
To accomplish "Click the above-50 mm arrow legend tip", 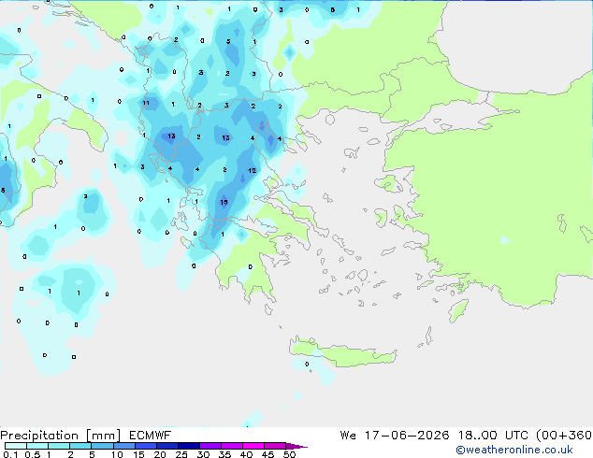I will tap(296, 446).
